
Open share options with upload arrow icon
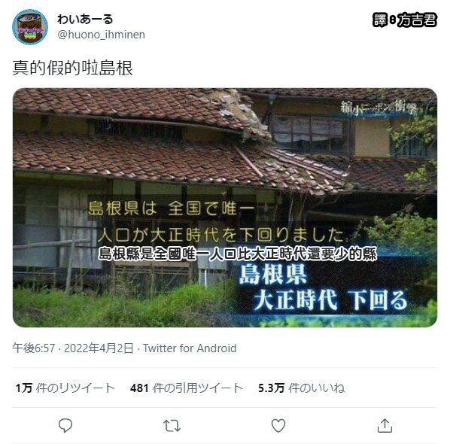[x=385, y=425]
